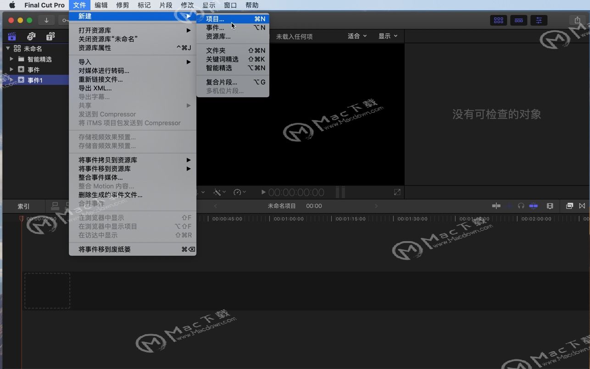Toggle the timeline view button
The width and height of the screenshot is (590, 369).
tap(519, 20)
